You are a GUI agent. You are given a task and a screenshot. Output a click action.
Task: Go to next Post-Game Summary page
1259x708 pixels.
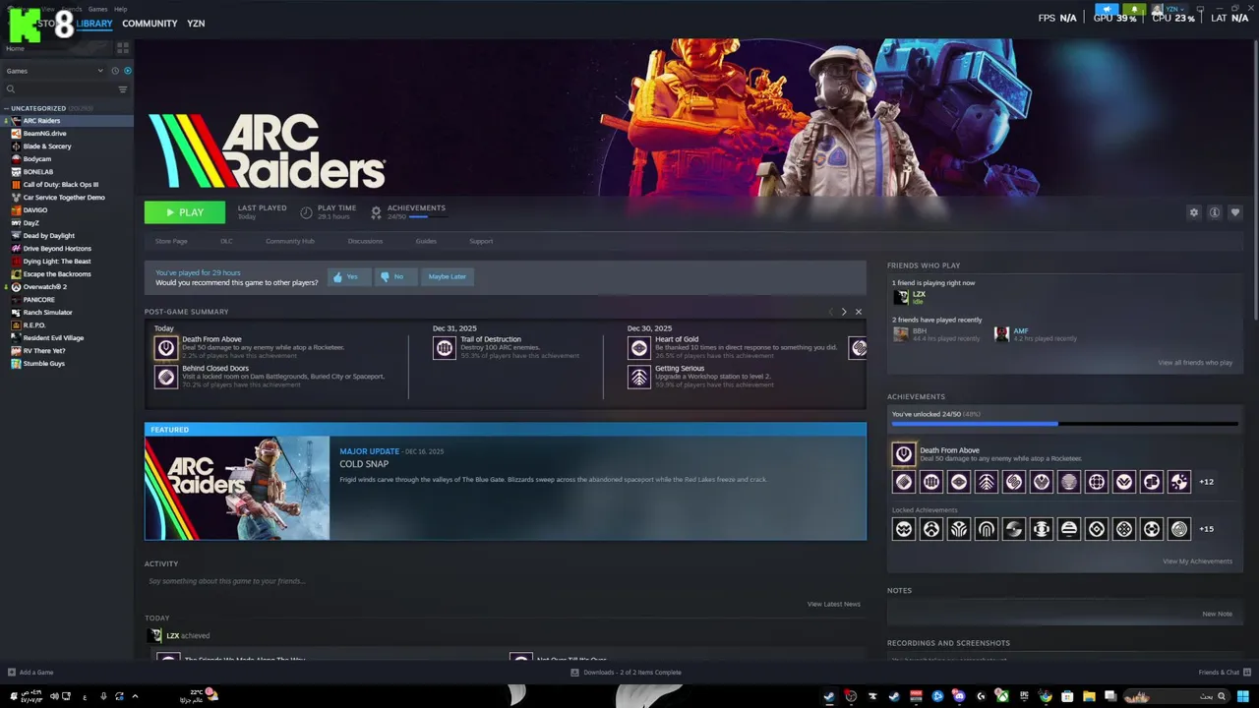pos(844,312)
